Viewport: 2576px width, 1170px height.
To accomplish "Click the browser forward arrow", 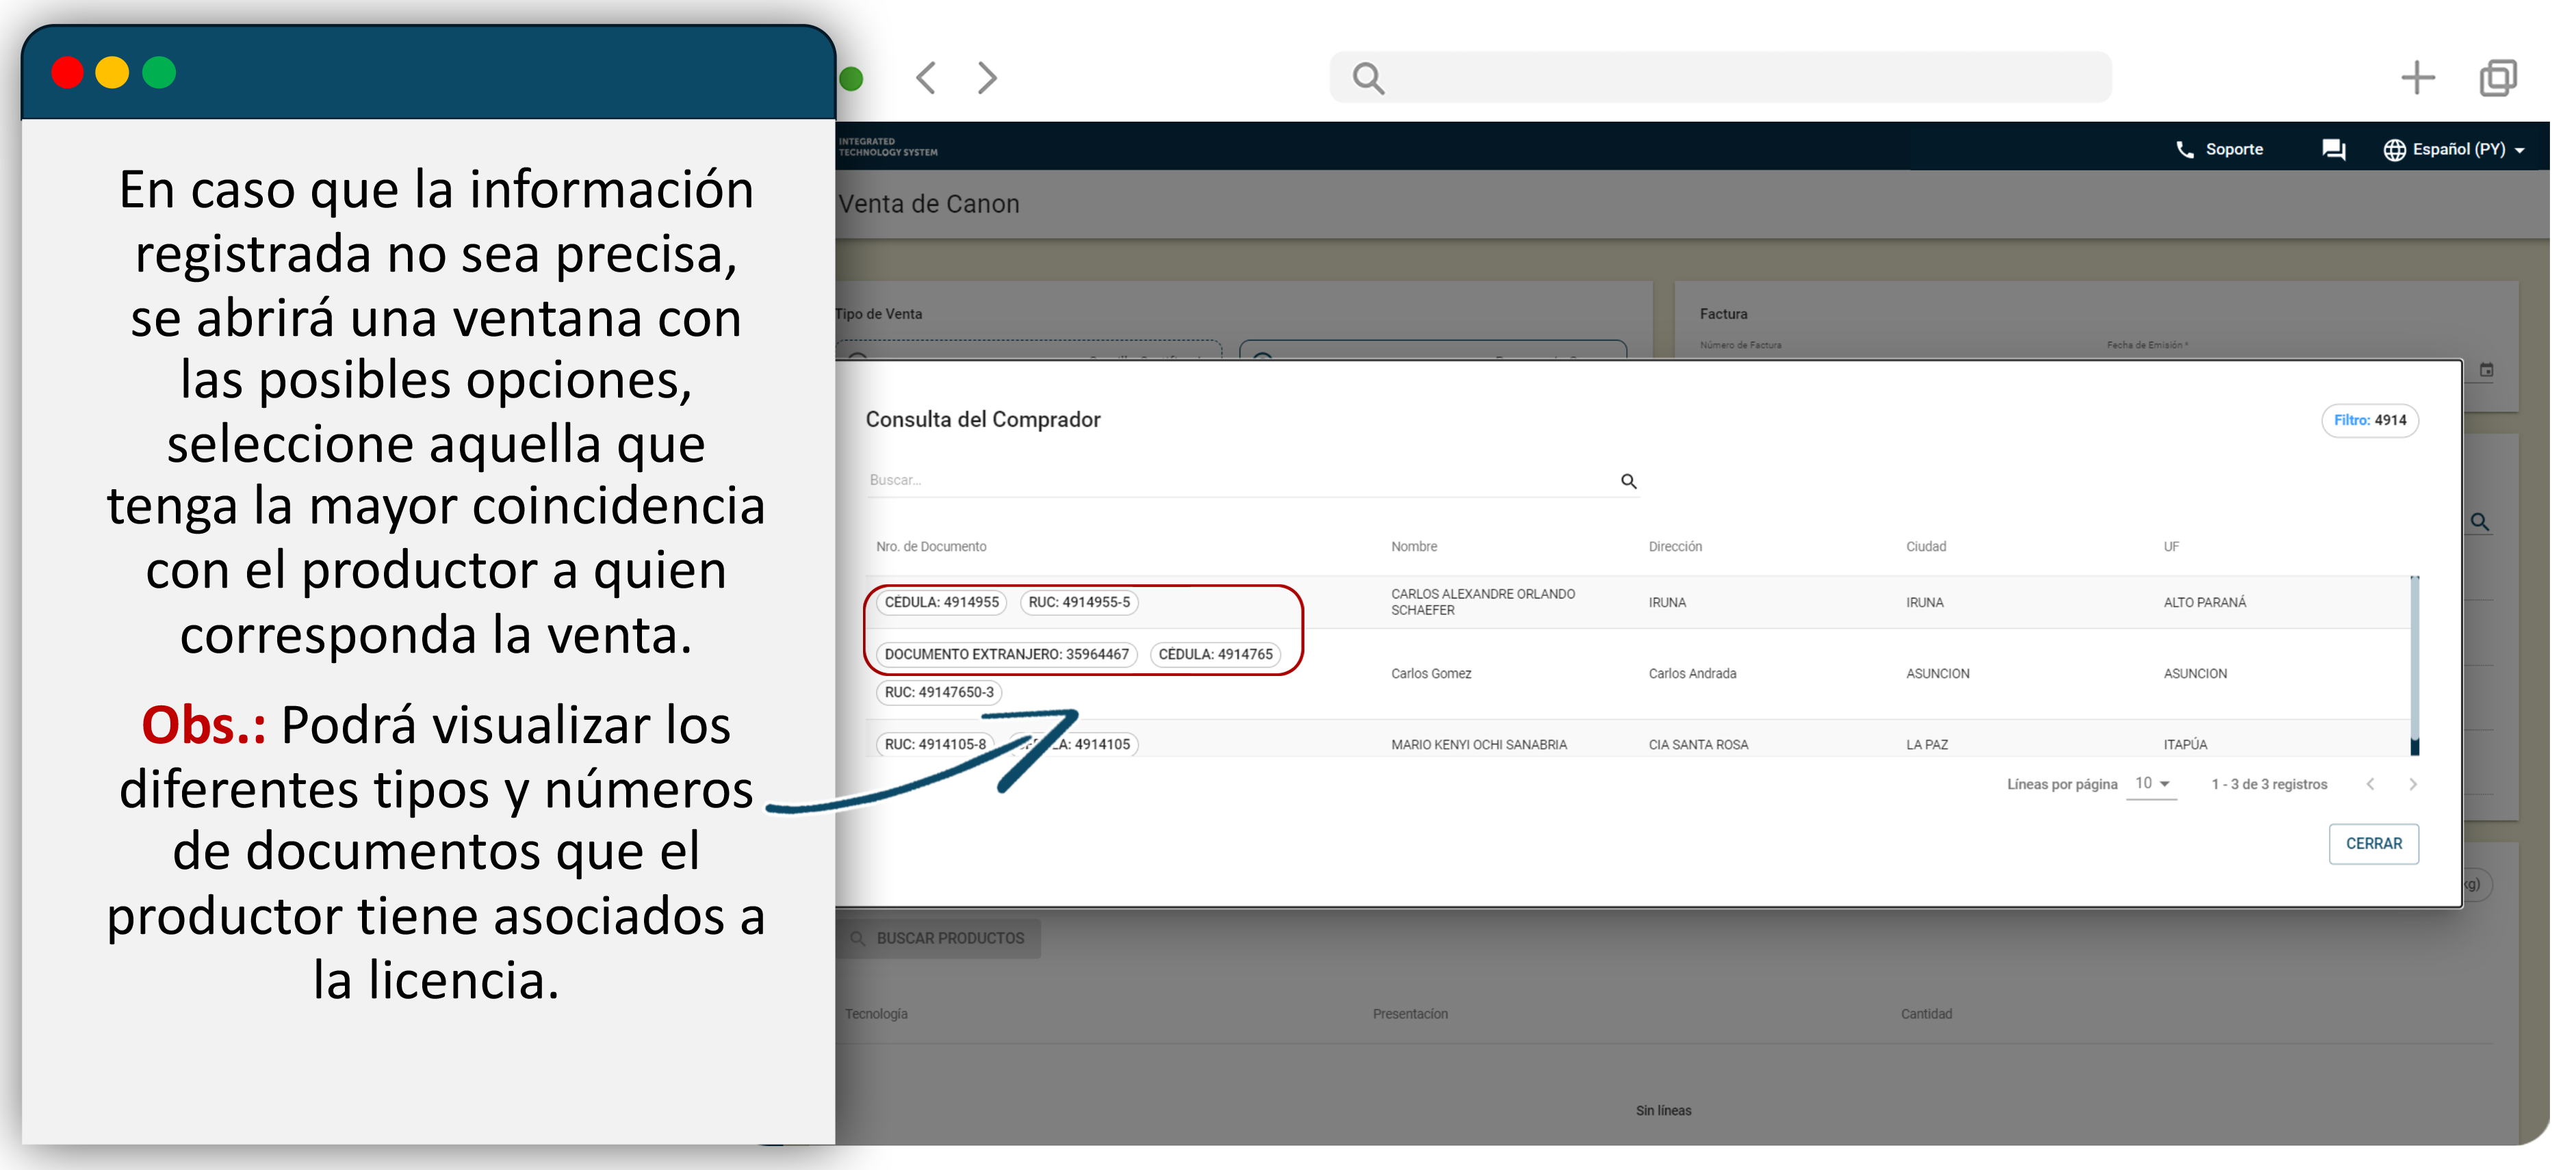I will pyautogui.click(x=987, y=78).
